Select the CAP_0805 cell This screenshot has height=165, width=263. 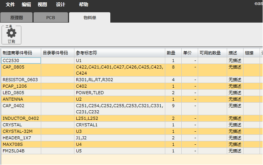21,70
